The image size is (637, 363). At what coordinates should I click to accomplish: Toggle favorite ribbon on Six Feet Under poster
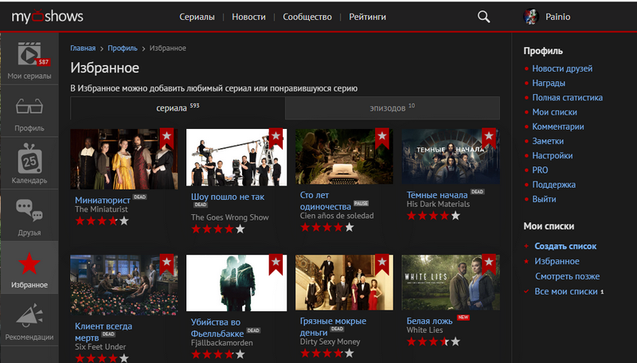(x=166, y=264)
